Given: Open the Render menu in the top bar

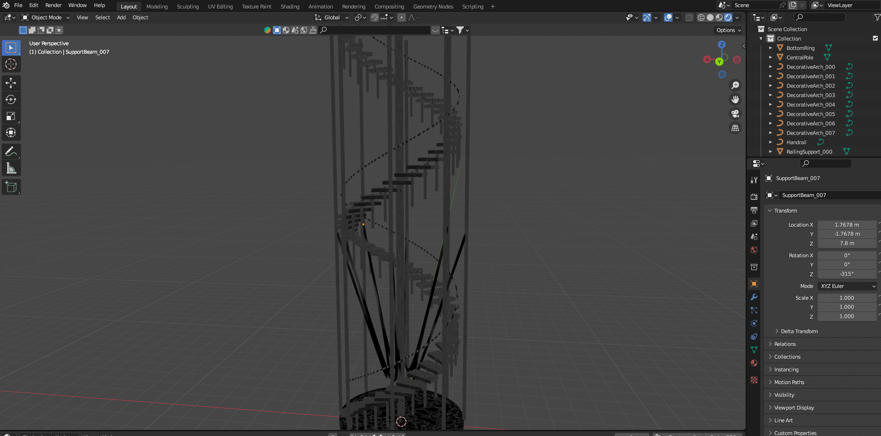Looking at the screenshot, I should [53, 5].
